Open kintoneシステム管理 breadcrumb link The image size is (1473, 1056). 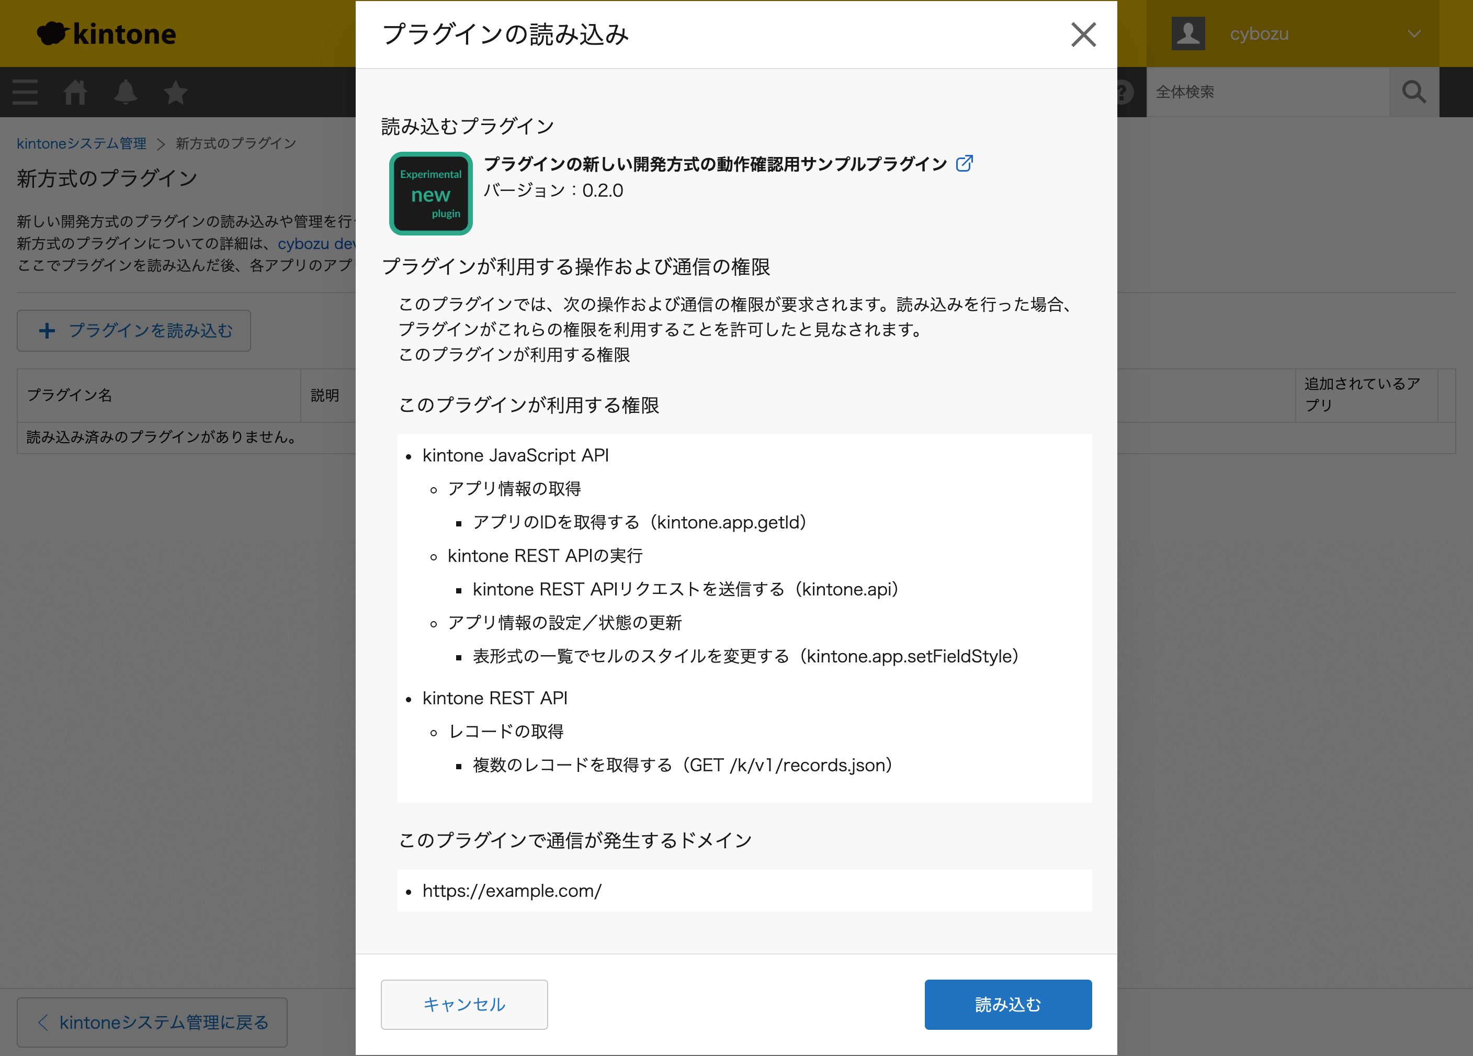(x=81, y=143)
